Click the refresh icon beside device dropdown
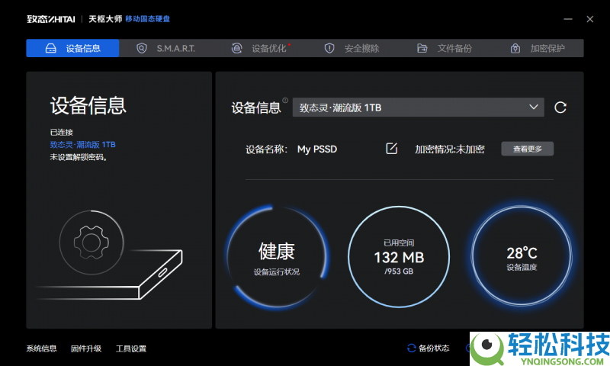Screen dimensions: 610x366 pos(560,108)
